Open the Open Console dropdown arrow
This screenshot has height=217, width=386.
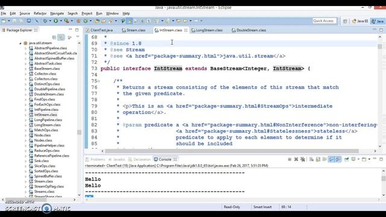pyautogui.click(x=369, y=159)
